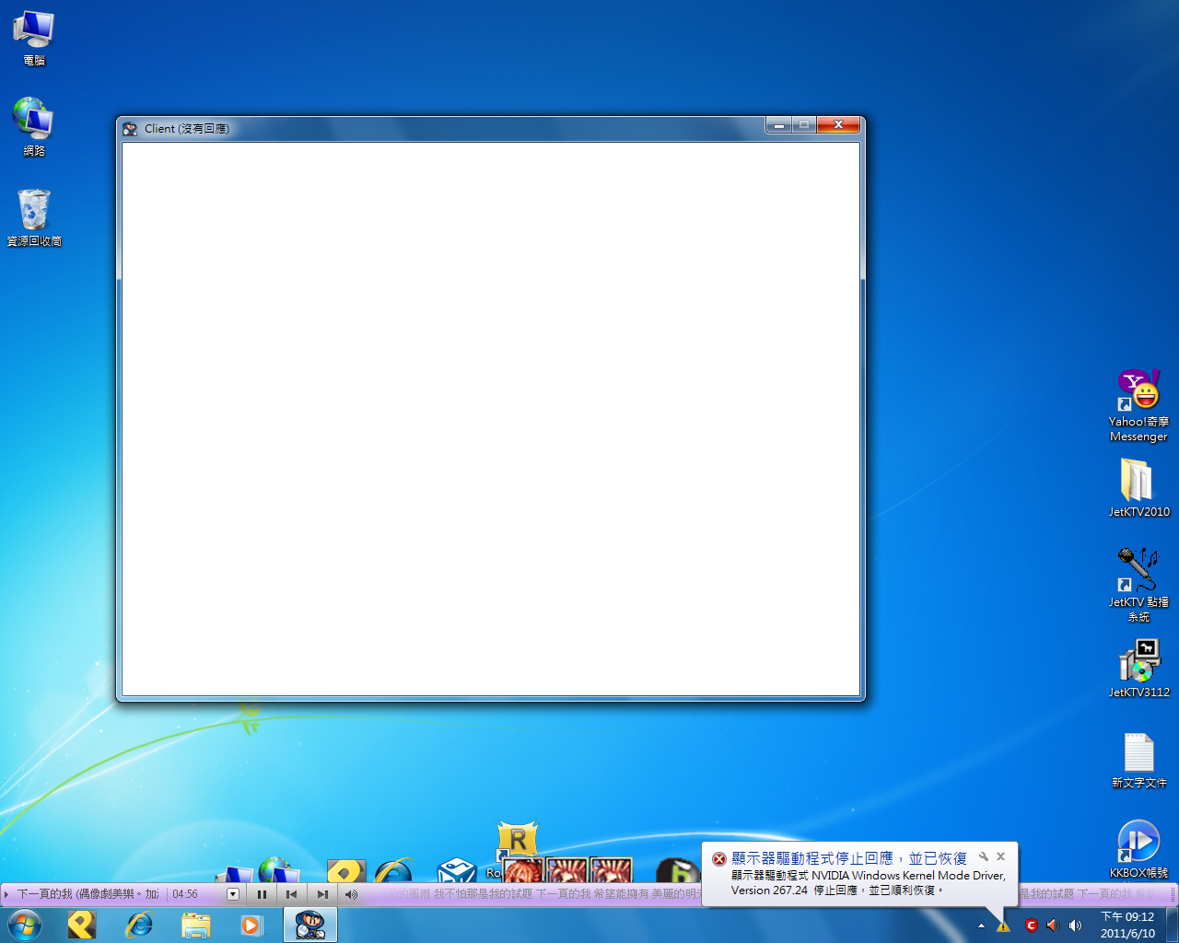
Task: Click the NVIDIA Kernel Mode Driver message text
Action: (869, 883)
